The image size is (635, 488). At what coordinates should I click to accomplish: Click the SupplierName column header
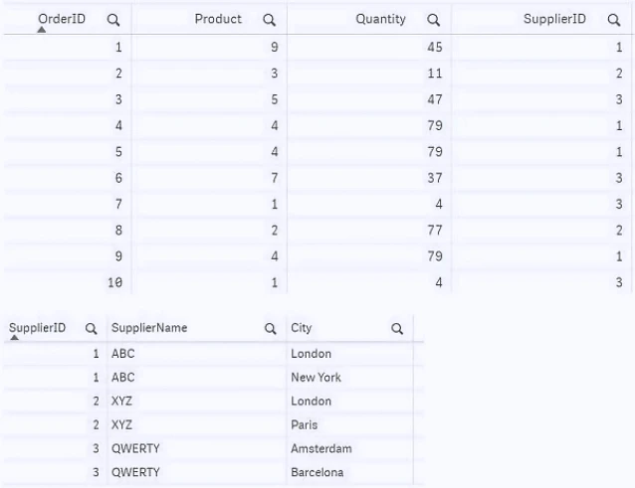click(149, 328)
